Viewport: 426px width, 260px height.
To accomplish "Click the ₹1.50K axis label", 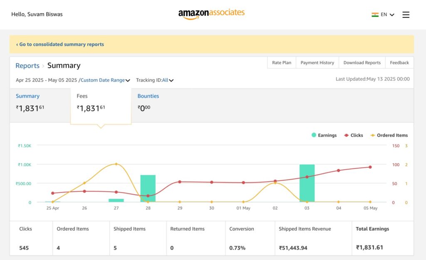I will tap(25, 146).
